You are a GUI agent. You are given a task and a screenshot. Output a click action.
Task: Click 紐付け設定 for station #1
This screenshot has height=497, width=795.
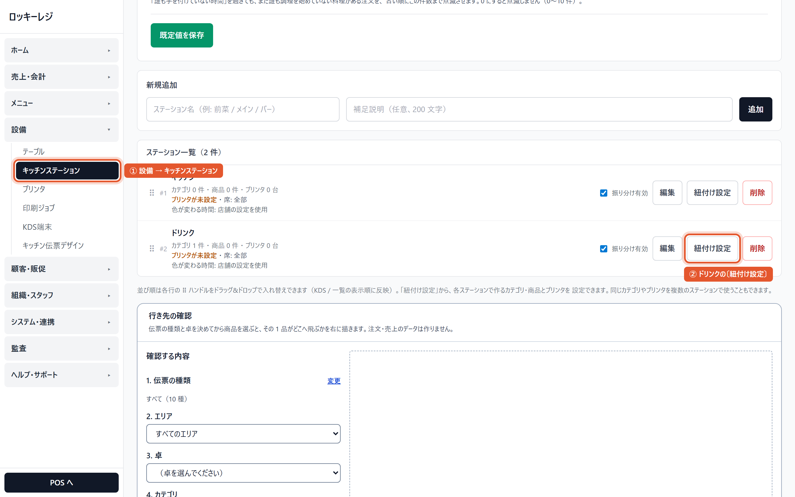coord(712,193)
